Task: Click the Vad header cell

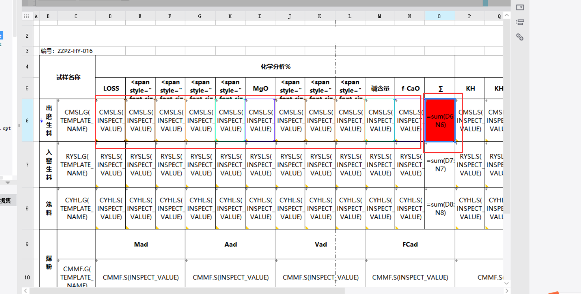Action: [x=320, y=244]
